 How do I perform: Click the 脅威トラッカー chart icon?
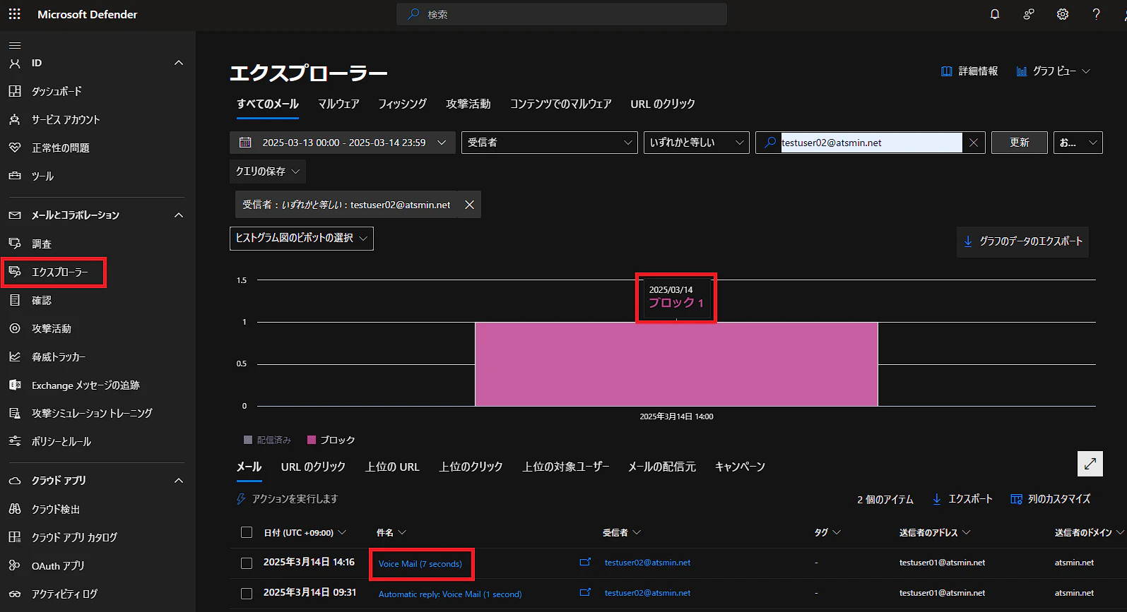15,356
